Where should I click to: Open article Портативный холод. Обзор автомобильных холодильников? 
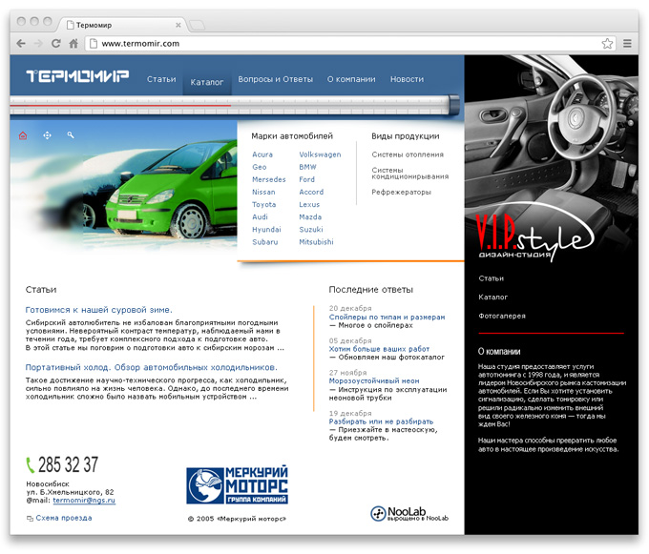[151, 367]
